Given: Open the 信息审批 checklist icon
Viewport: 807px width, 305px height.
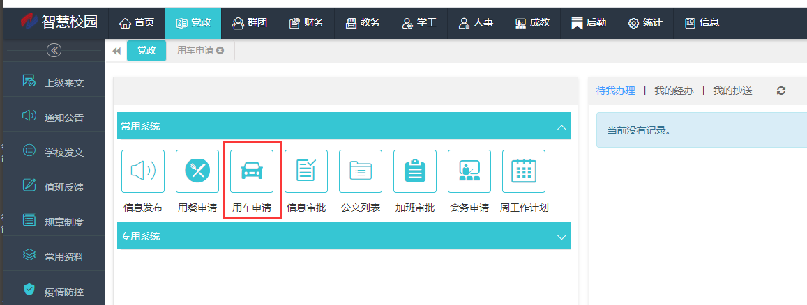Looking at the screenshot, I should click(x=306, y=171).
